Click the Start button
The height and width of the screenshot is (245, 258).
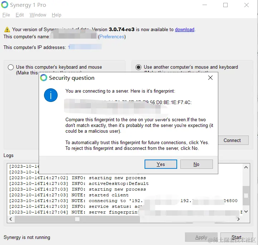[237, 237]
